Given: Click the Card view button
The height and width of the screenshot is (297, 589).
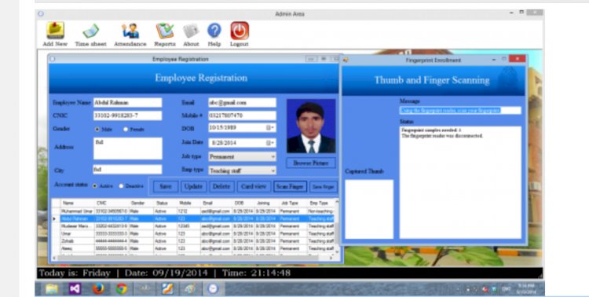Looking at the screenshot, I should pyautogui.click(x=254, y=186).
